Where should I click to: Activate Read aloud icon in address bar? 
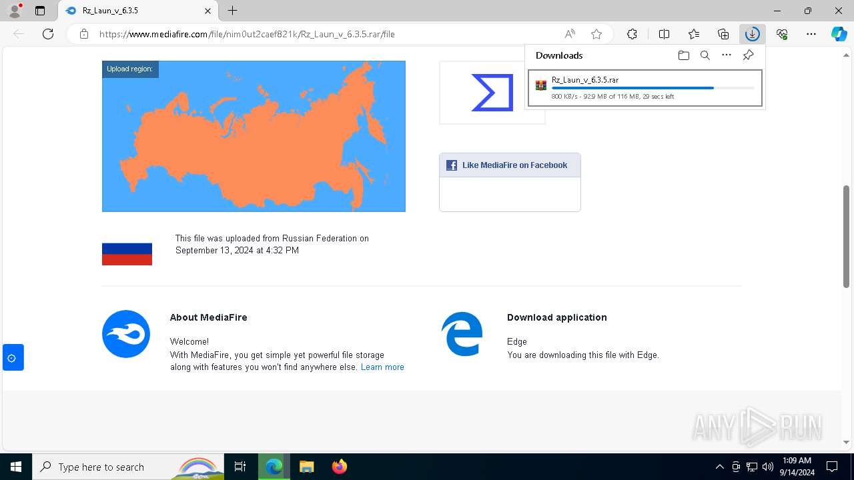pyautogui.click(x=570, y=34)
